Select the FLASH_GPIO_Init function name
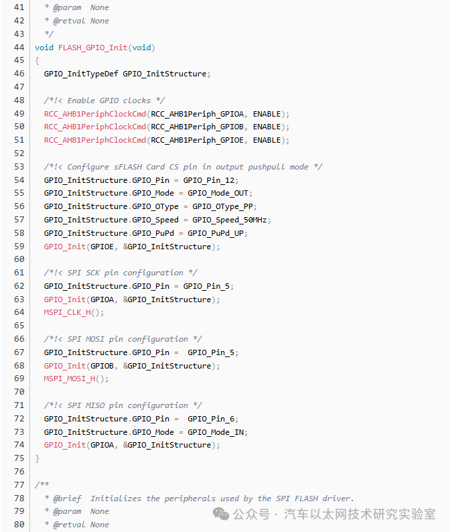450x532 pixels. click(x=93, y=48)
